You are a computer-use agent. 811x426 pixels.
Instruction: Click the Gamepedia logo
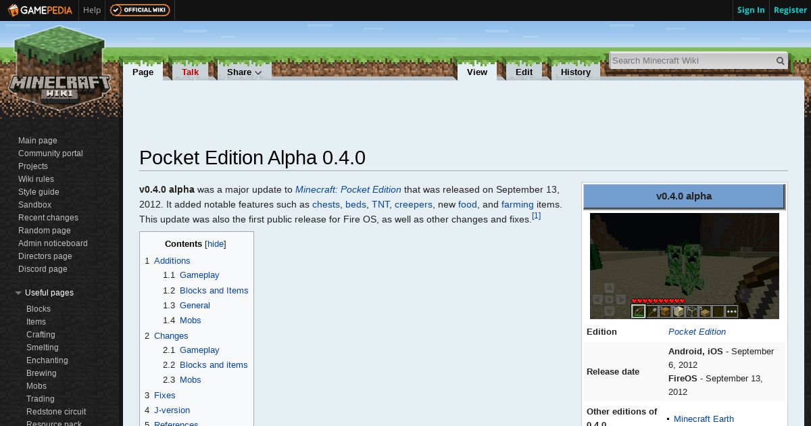tap(41, 10)
